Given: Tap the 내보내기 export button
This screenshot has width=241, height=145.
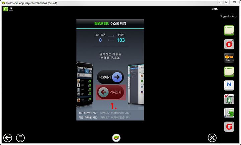Looking at the screenshot, I should (x=110, y=77).
